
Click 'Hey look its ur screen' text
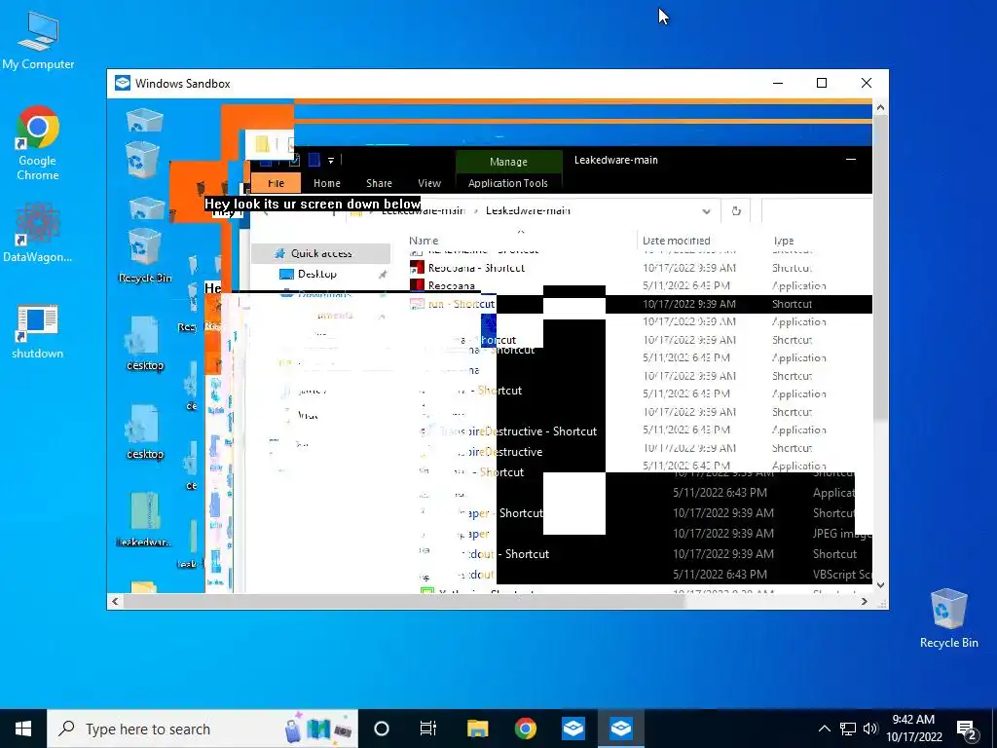(x=313, y=205)
